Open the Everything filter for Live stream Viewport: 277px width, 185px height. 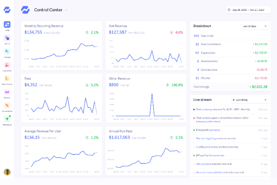(x=250, y=100)
